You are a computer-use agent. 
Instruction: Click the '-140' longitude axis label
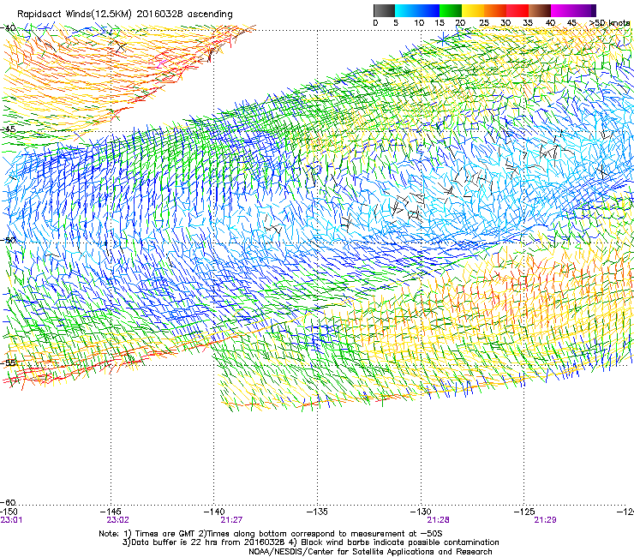[214, 512]
